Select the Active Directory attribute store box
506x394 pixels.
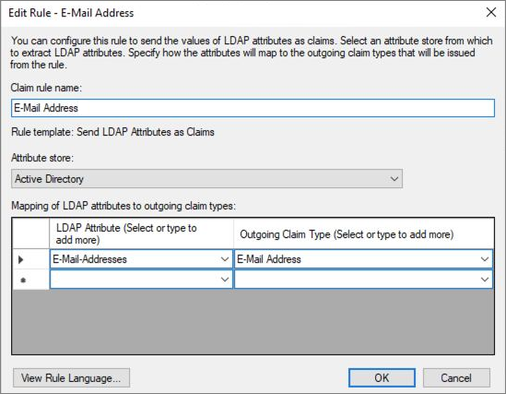pos(206,179)
